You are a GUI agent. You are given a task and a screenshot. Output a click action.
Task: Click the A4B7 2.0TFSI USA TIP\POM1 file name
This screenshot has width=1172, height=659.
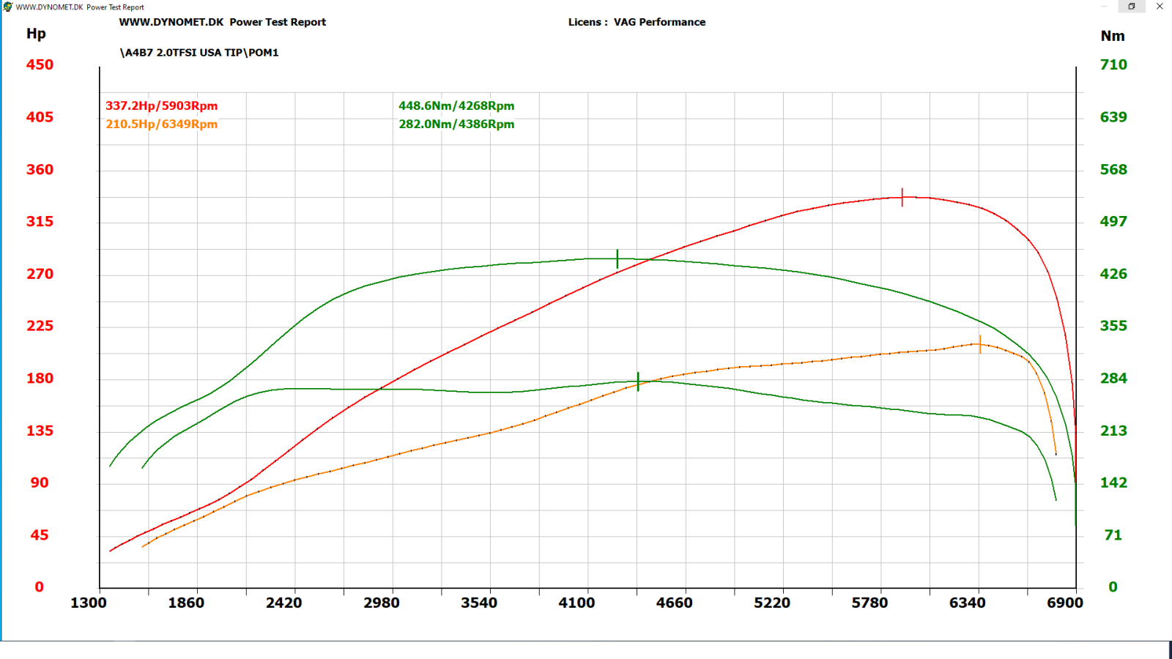coord(199,53)
